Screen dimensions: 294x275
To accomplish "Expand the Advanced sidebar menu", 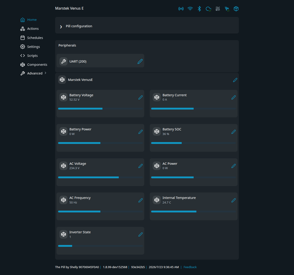I will [x=33, y=73].
